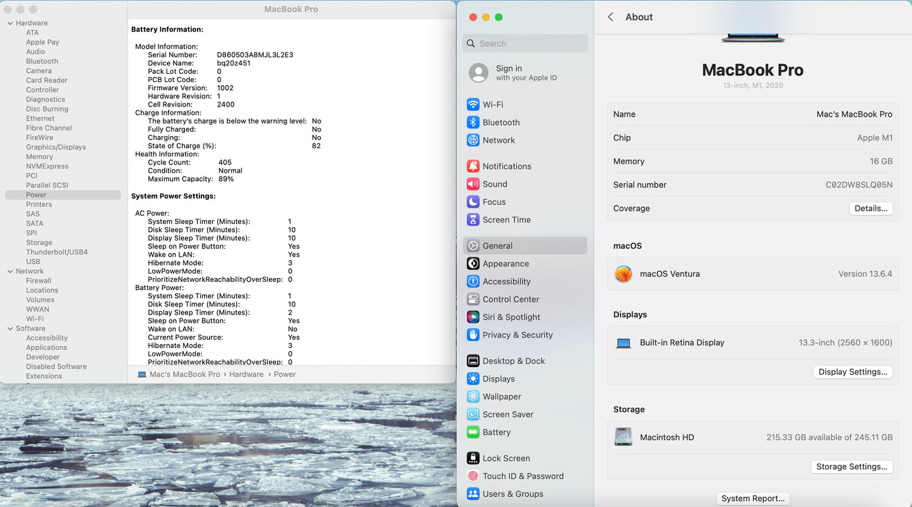Click the Details... coverage button
Image resolution: width=912 pixels, height=507 pixels.
870,209
